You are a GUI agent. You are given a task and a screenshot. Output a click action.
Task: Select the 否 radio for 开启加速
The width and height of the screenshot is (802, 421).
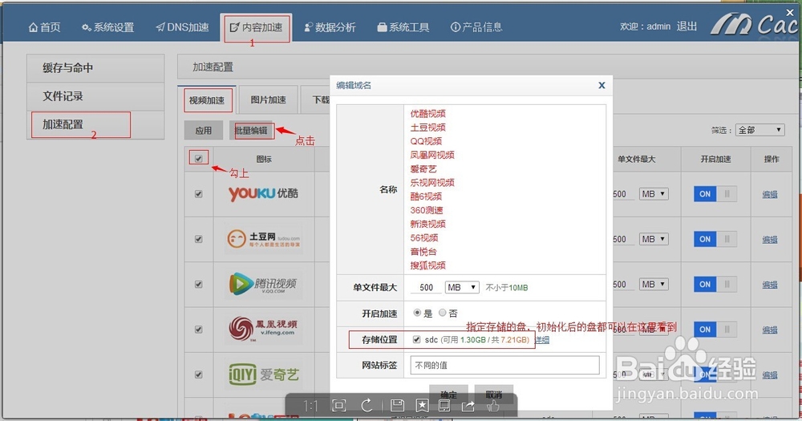443,313
